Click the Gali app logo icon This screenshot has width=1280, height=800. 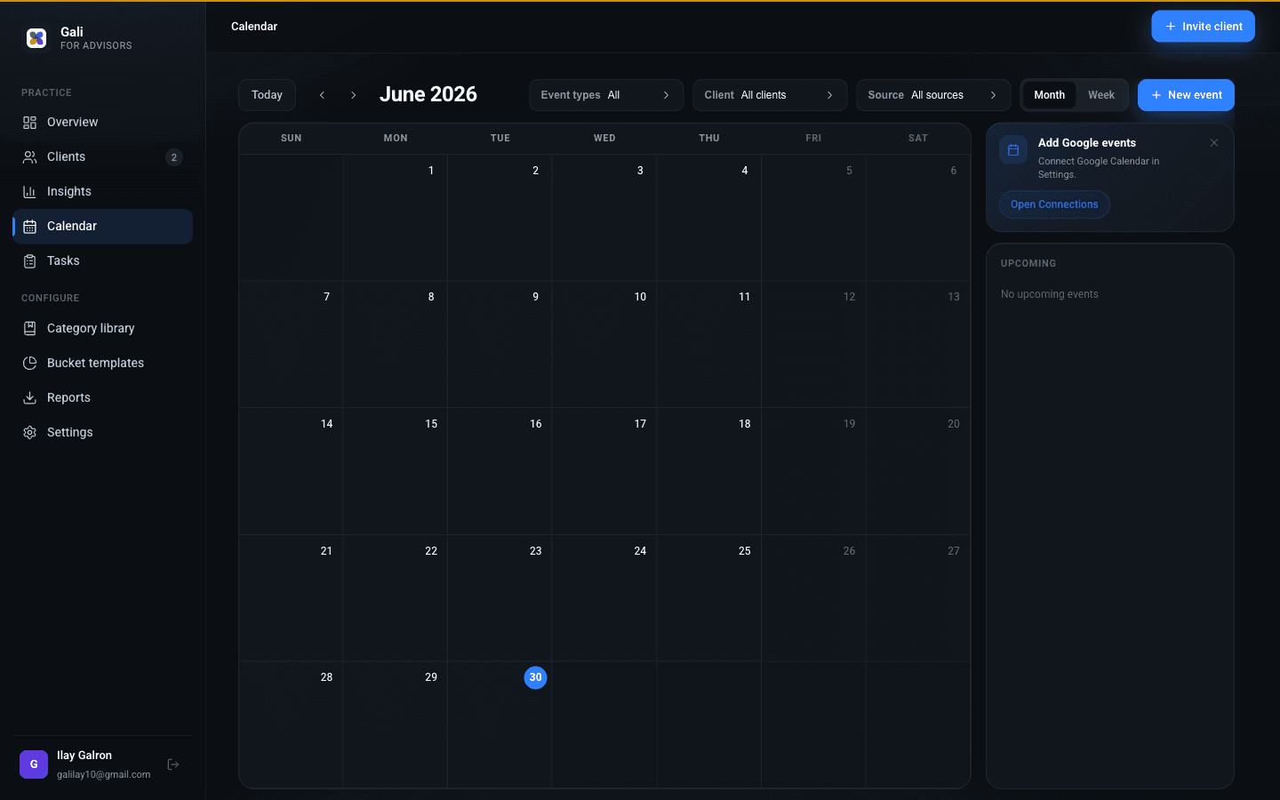pyautogui.click(x=36, y=38)
